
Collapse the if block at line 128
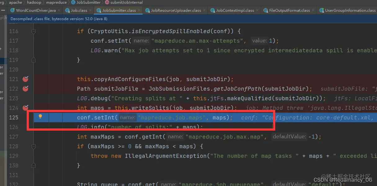(x=34, y=146)
